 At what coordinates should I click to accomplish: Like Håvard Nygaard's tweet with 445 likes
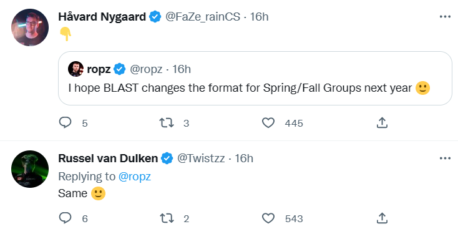coord(268,123)
